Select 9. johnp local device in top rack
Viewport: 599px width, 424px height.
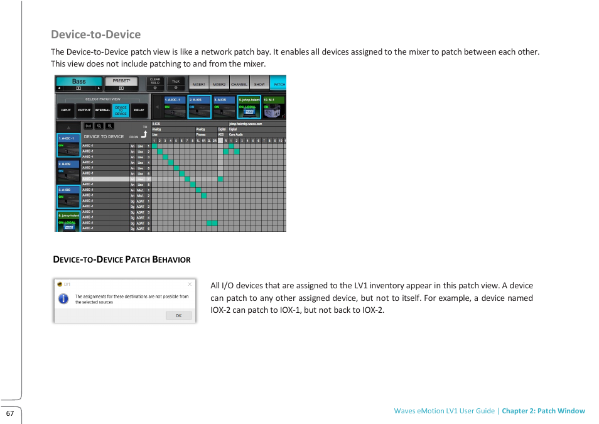tap(249, 107)
